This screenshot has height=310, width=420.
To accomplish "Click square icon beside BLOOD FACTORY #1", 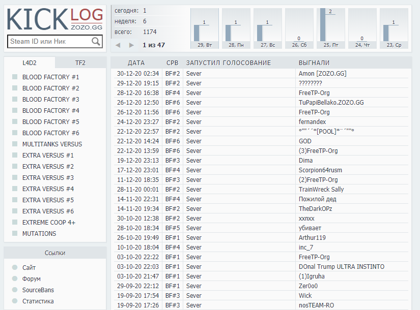I will coord(15,77).
